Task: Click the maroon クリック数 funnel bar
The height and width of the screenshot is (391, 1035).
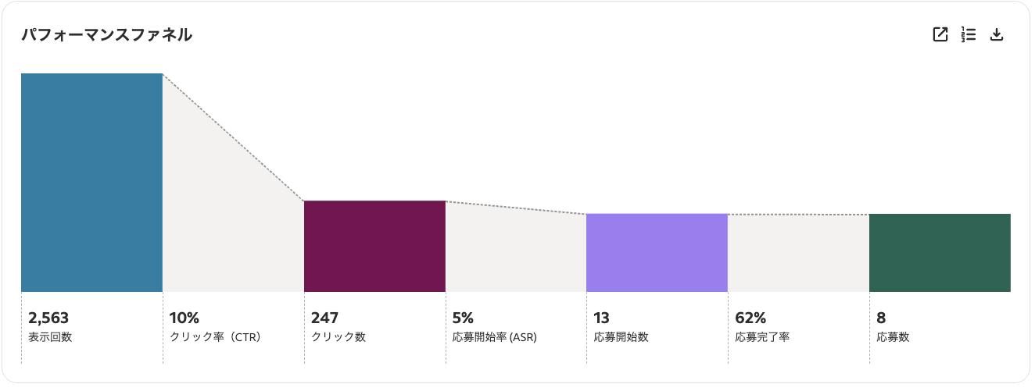Action: click(x=374, y=246)
